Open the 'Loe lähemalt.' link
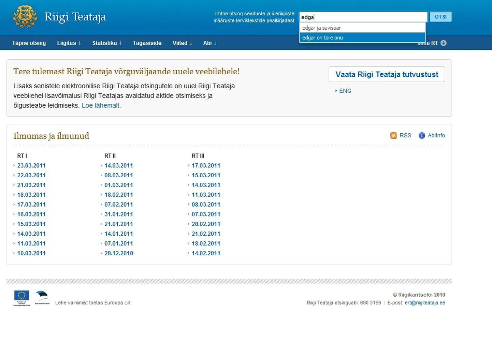 coord(101,105)
